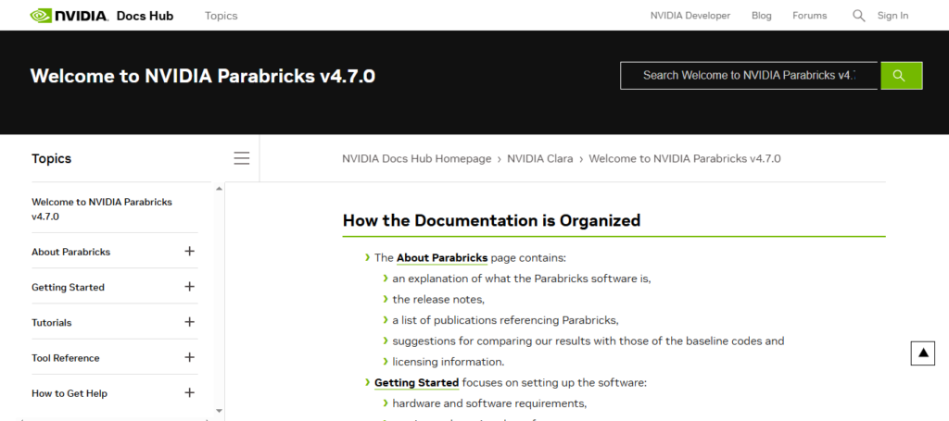Select Tutorials in sidebar

click(52, 323)
